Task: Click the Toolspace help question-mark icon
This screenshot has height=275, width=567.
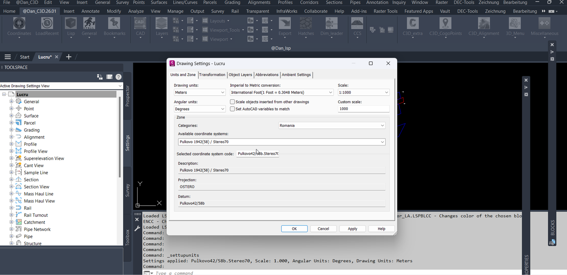Action: (x=119, y=77)
